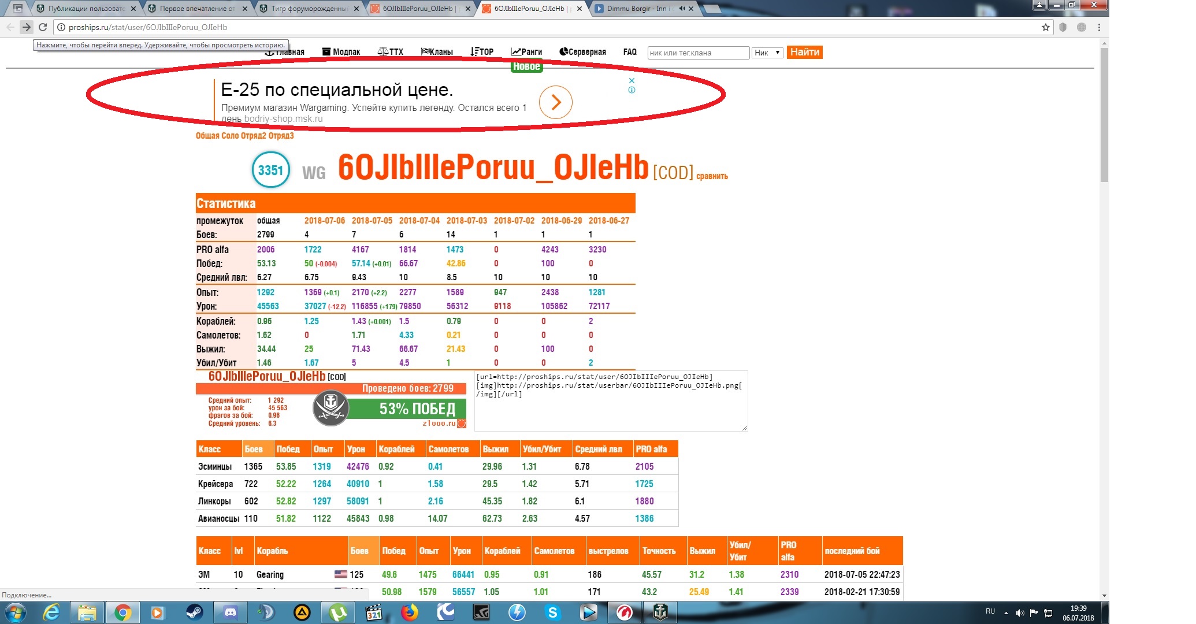Click the orange Найти search button

pyautogui.click(x=805, y=52)
